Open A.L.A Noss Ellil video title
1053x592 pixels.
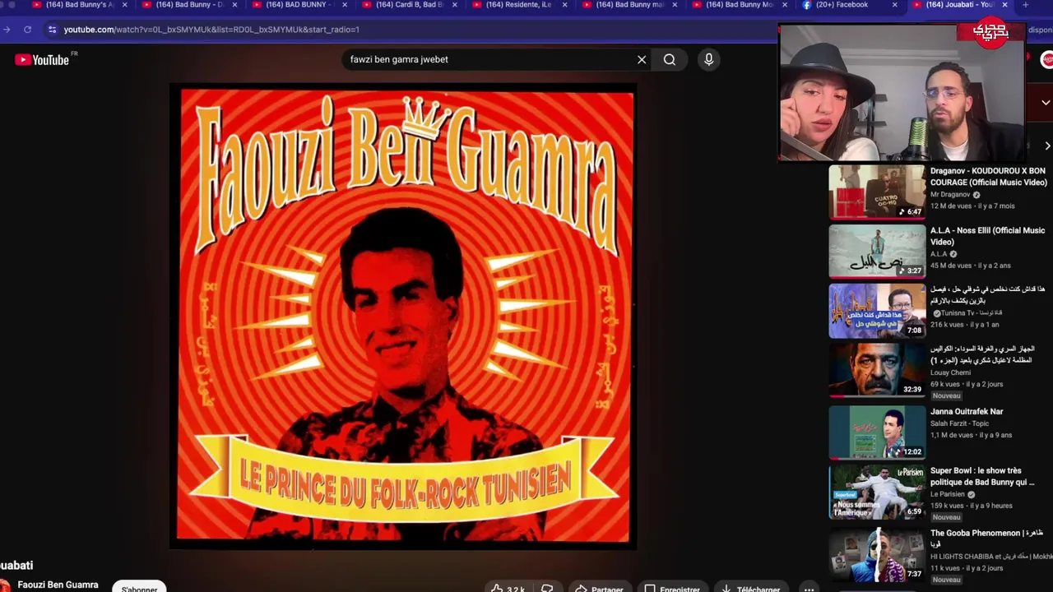click(x=987, y=236)
